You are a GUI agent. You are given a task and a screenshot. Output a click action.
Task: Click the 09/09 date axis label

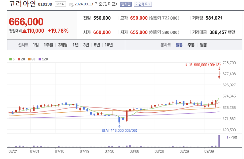(x=209, y=151)
